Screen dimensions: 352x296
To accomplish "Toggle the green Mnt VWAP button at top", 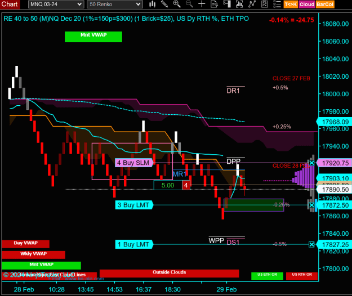I will (x=93, y=37).
